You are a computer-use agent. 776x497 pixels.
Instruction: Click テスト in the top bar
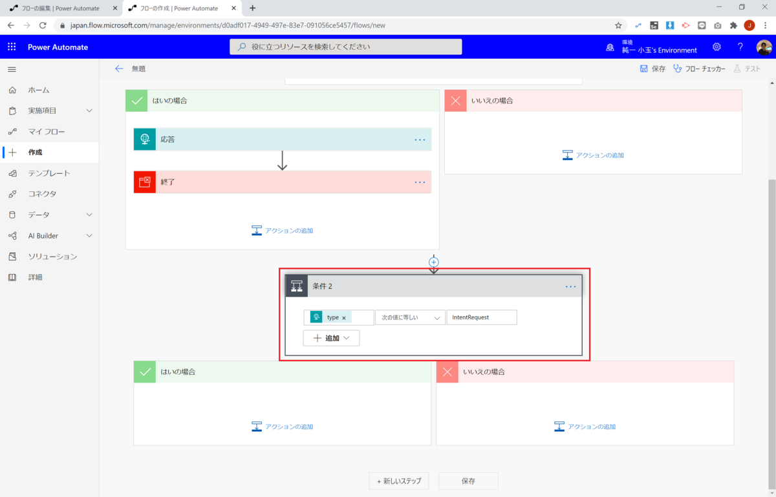[747, 69]
